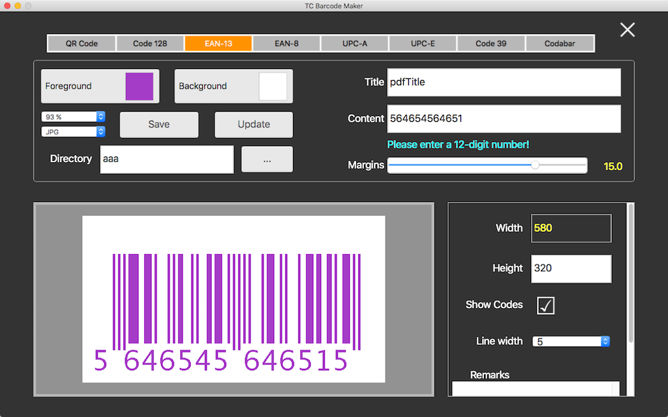Switch to the EAN-8 barcode tab
Image resolution: width=668 pixels, height=417 pixels.
pyautogui.click(x=286, y=44)
